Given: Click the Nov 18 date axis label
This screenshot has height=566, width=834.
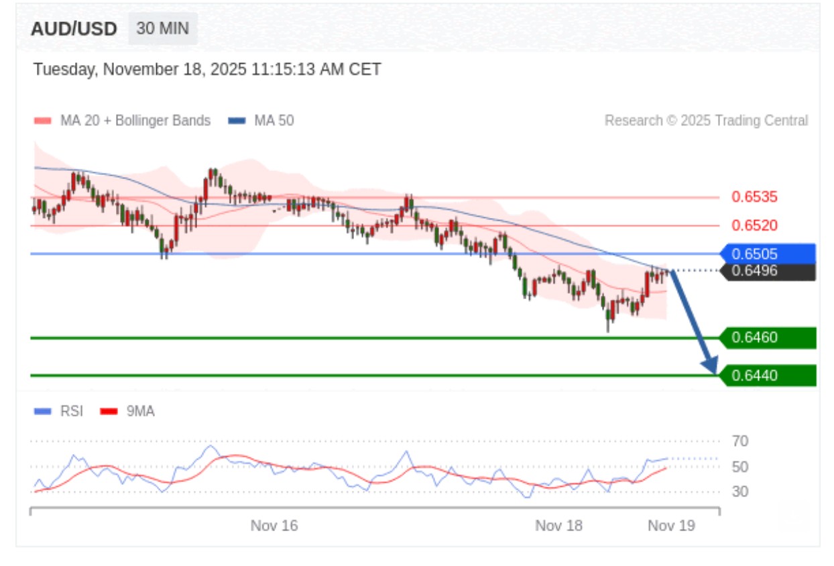Looking at the screenshot, I should point(558,526).
